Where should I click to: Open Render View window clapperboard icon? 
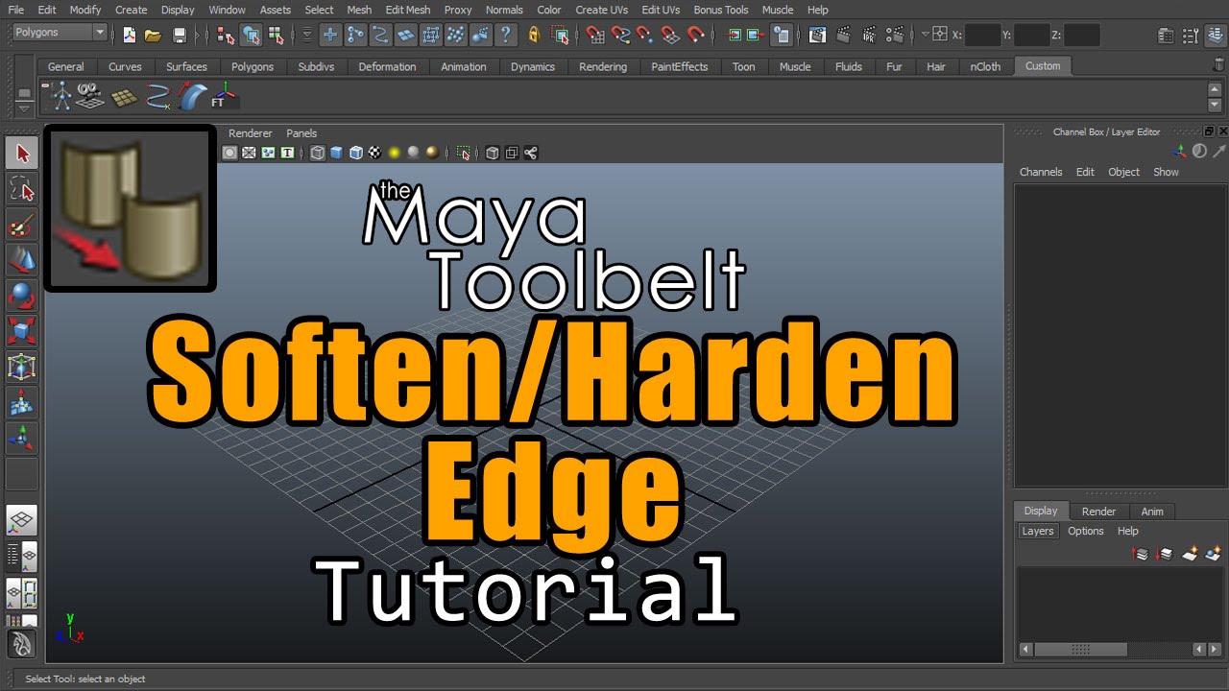(x=818, y=36)
